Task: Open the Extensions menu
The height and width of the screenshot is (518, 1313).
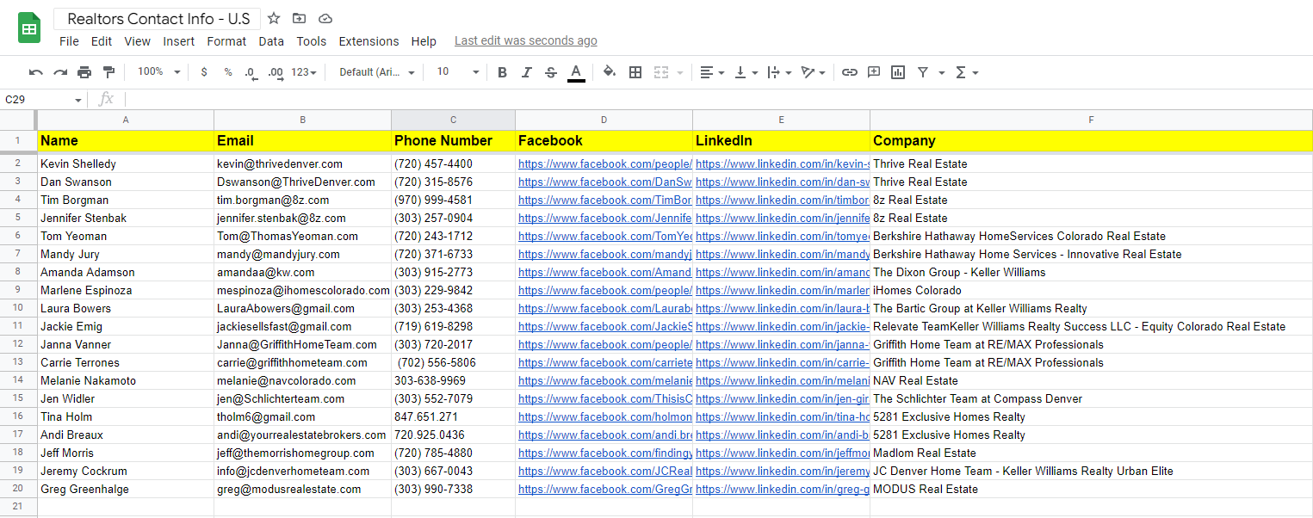Action: 369,41
